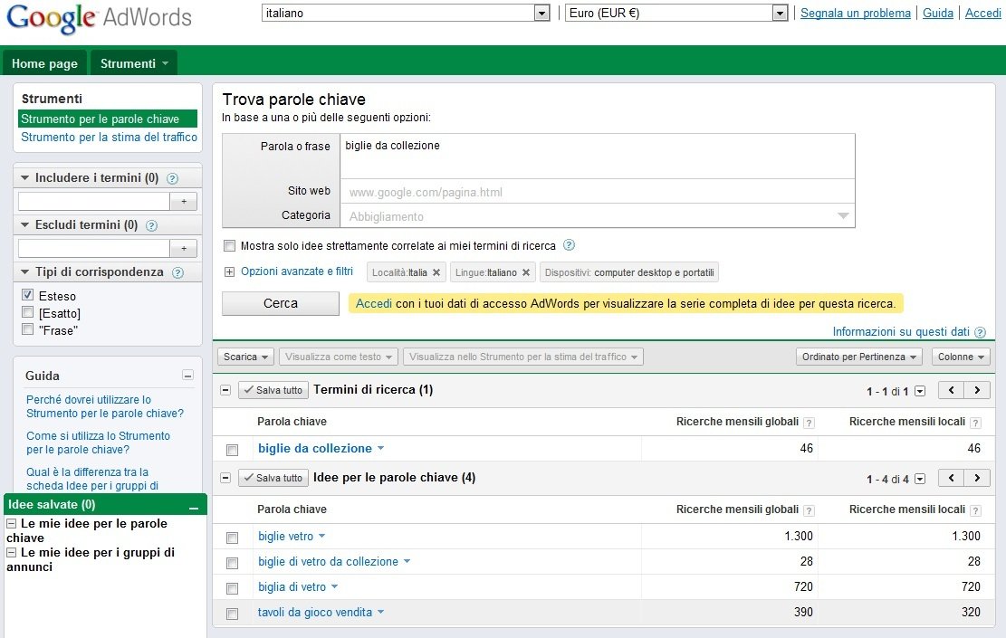Select Strumento per la stima del traffico
The height and width of the screenshot is (638, 1006).
point(109,138)
